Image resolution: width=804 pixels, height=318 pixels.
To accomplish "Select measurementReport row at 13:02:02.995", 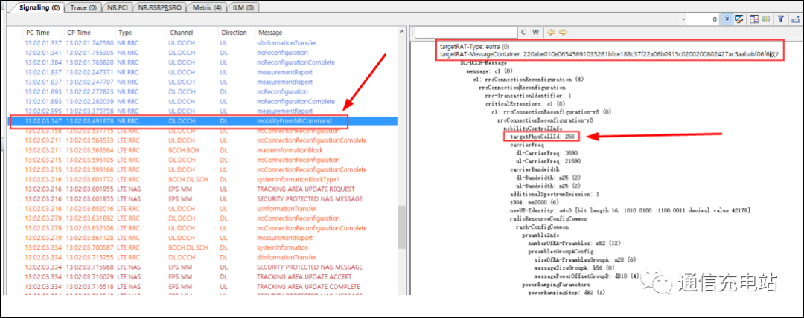I will [x=204, y=111].
